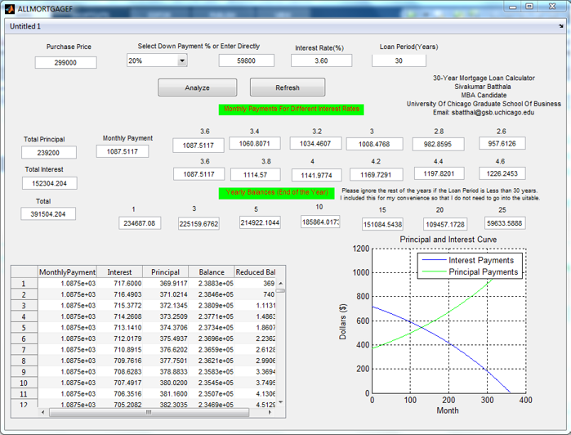This screenshot has height=435, width=571.
Task: Click the MATLAB icon in title bar
Action: 9,7
